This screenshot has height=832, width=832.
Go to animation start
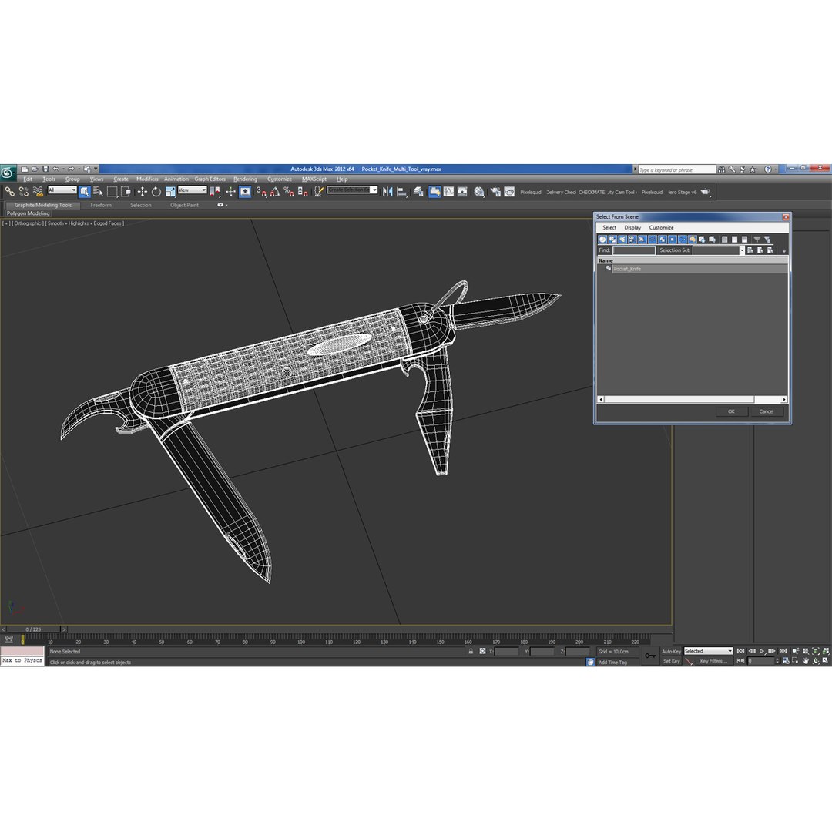(x=741, y=651)
